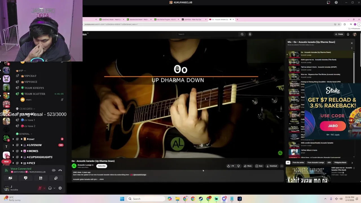This screenshot has height=203, width=361.
Task: Play 'Kiss me' Sixpence karaoke entry
Action: (320, 76)
